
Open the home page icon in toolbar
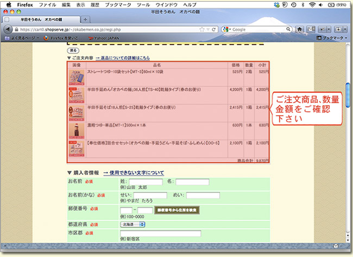[x=300, y=29]
